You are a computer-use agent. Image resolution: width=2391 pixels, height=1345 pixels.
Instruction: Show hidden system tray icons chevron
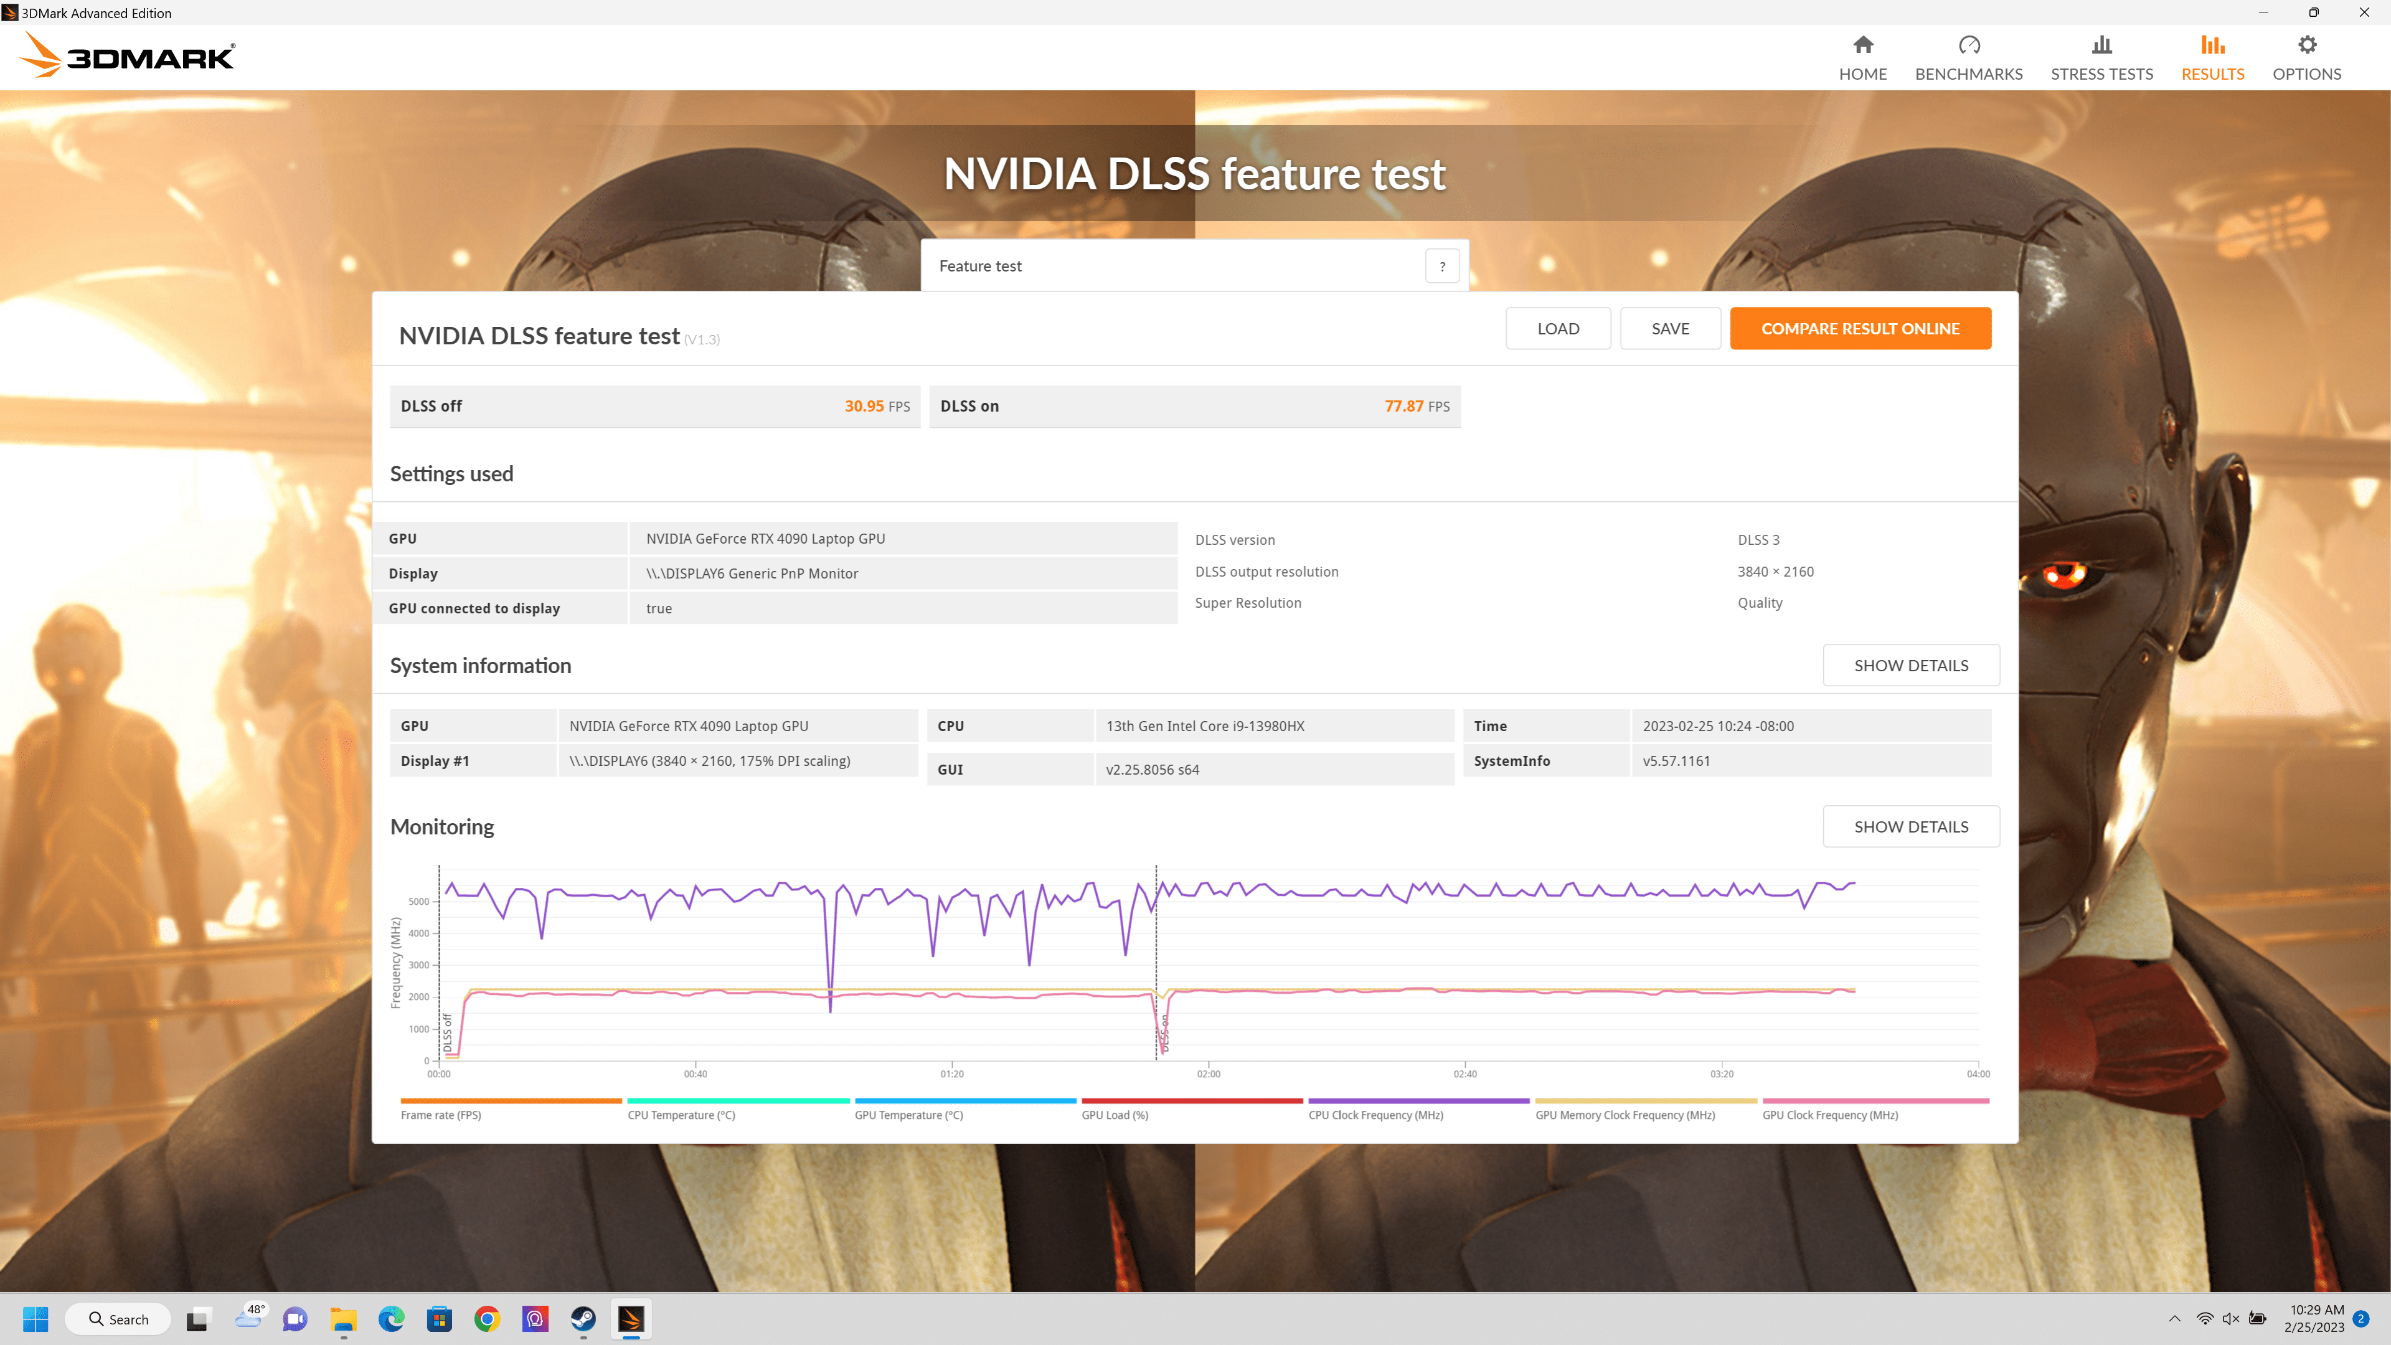[2174, 1319]
